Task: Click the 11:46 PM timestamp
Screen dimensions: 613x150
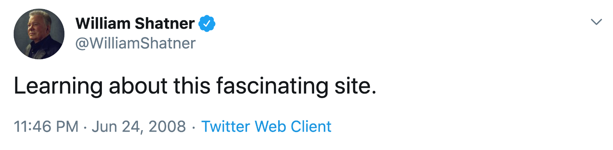Action: click(46, 127)
